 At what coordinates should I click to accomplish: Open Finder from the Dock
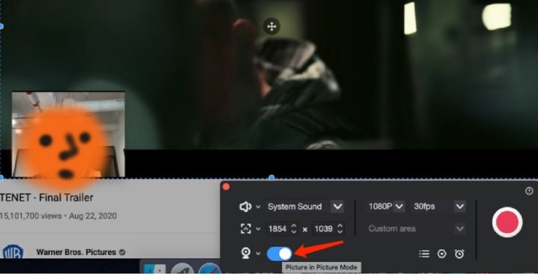point(154,269)
